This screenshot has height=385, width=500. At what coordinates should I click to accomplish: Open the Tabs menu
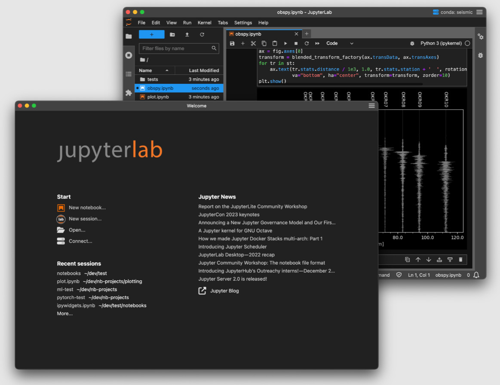pos(223,23)
